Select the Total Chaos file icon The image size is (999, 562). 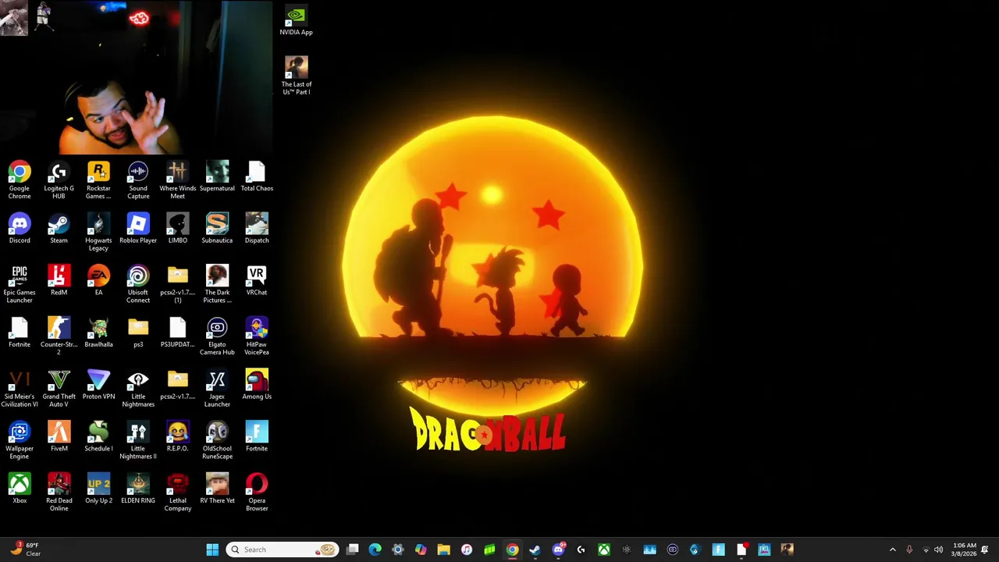[257, 176]
